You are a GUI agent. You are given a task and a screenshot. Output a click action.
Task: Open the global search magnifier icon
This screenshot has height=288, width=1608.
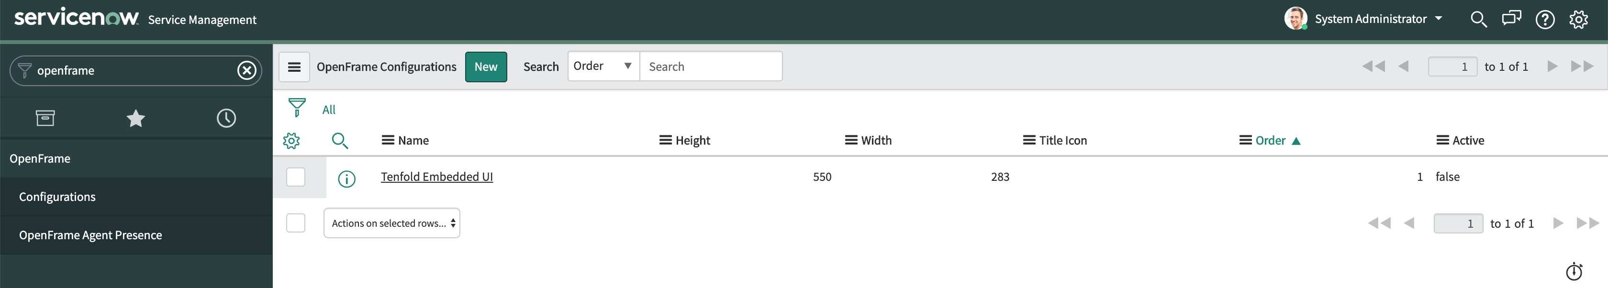click(x=1478, y=19)
